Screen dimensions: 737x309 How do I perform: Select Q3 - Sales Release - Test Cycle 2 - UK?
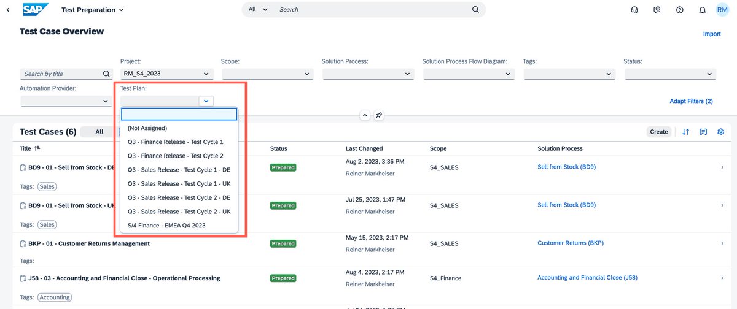coord(179,212)
